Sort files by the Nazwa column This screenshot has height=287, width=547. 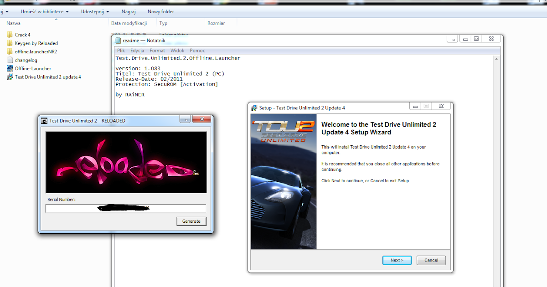coord(14,23)
